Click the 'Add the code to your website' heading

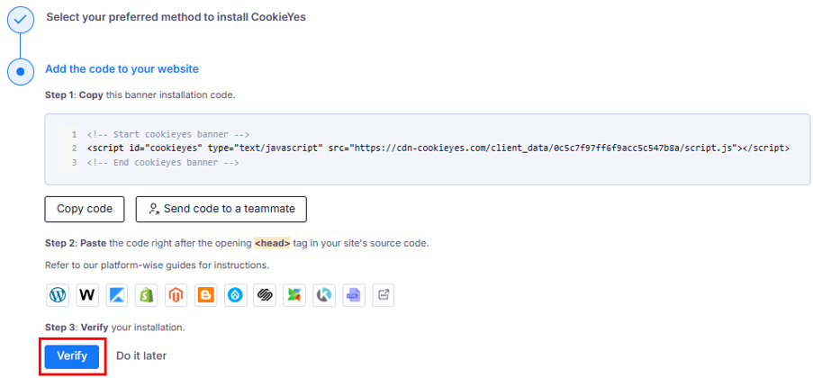[x=122, y=69]
